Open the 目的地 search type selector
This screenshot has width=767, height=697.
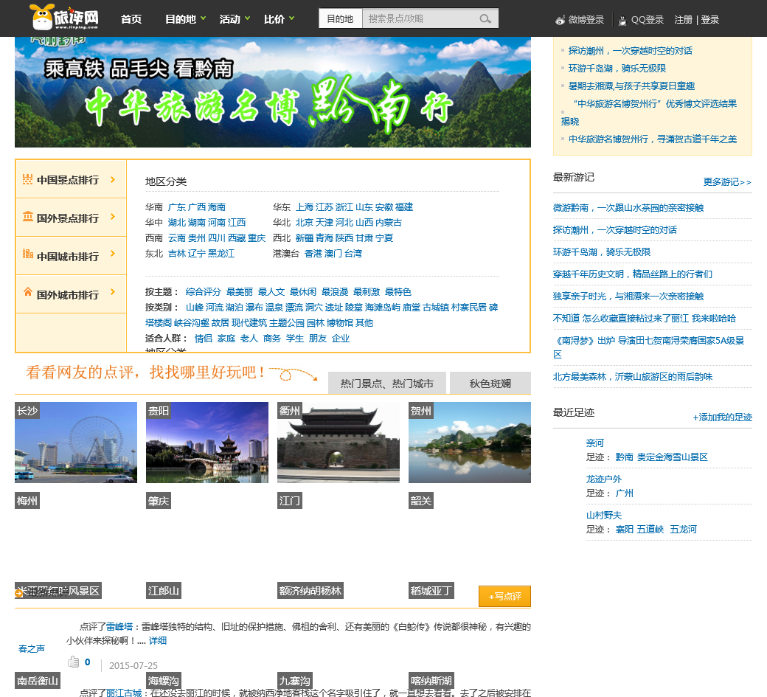341,18
